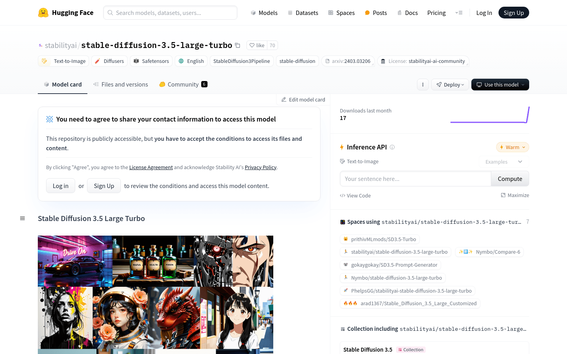Screen dimensions: 567x354
Task: Switch to the Files and versions tab
Action: (x=120, y=84)
